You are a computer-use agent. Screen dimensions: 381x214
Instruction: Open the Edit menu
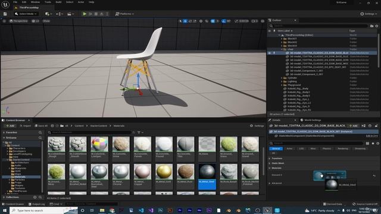pyautogui.click(x=24, y=2)
